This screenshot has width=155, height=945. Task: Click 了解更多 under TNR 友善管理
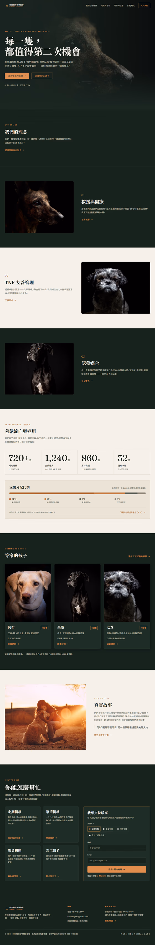pos(10,300)
